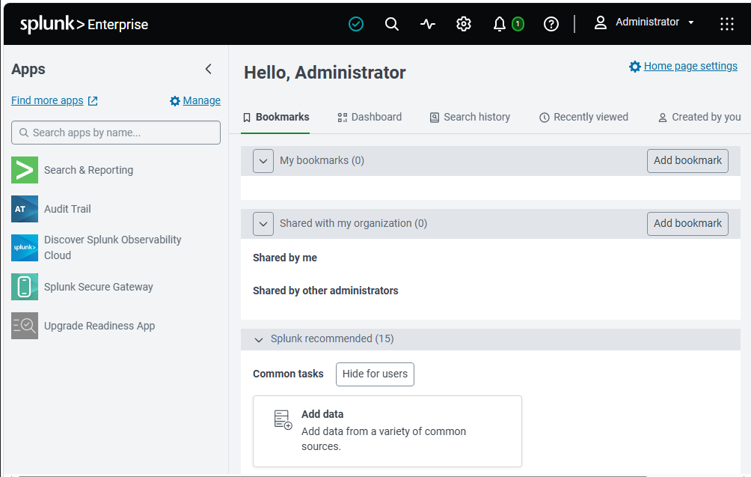
Task: Add bookmark under Shared with my organization
Action: (x=687, y=223)
